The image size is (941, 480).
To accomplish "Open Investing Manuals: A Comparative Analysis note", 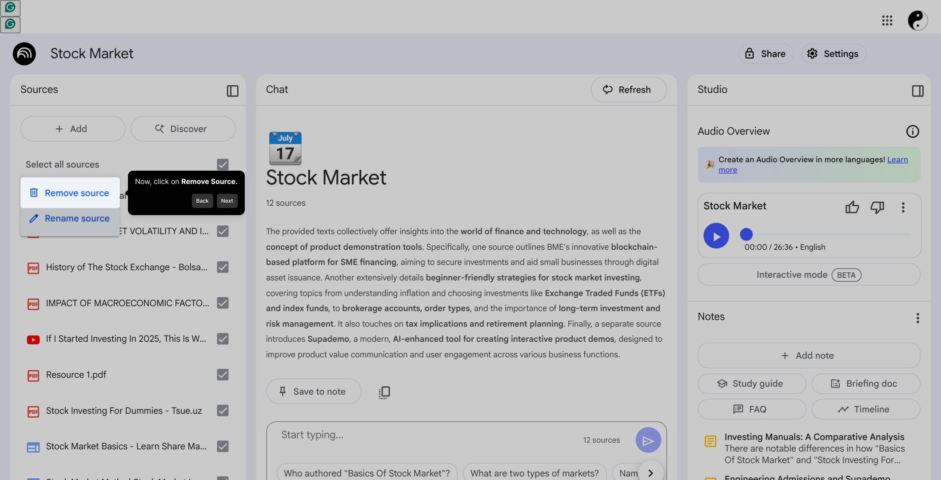I will [814, 437].
